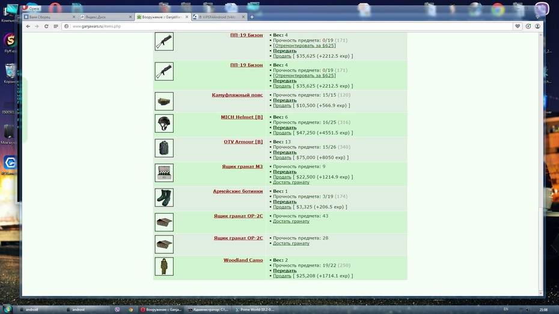559x314 pixels.
Task: Switch to Prime World taskbar item
Action: point(255,310)
